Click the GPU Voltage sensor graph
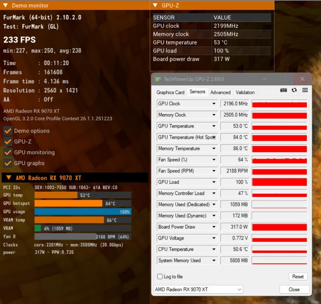This screenshot has height=304, width=321. tap(279, 238)
